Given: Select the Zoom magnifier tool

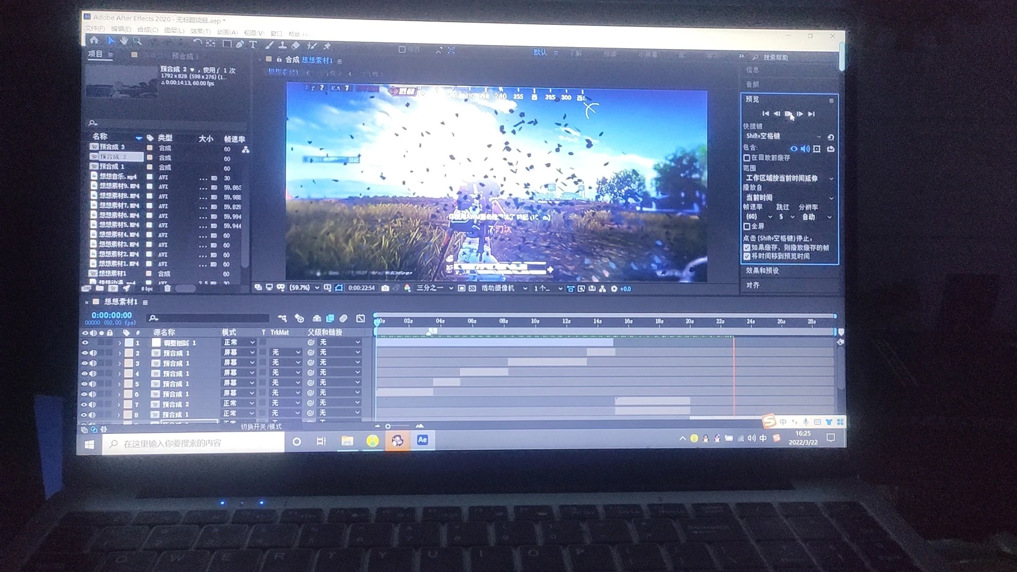Looking at the screenshot, I should pos(137,41).
